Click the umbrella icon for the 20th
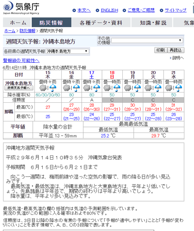This screenshot has height=231, width=194. 158,88
